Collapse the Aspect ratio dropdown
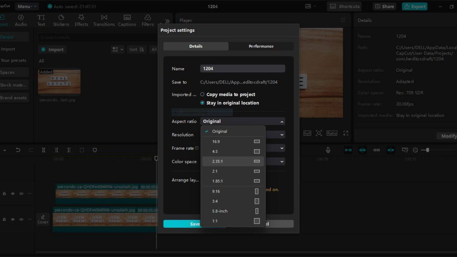The width and height of the screenshot is (457, 257). coord(242,121)
